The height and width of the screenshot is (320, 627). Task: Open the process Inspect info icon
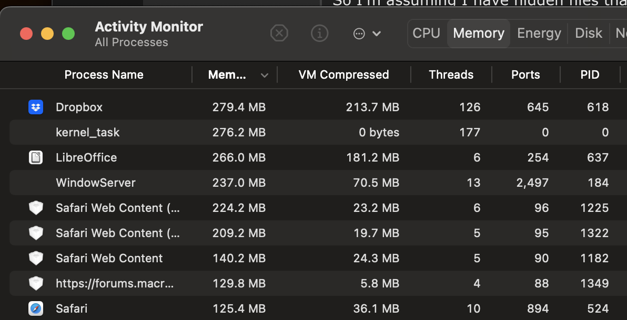(319, 34)
